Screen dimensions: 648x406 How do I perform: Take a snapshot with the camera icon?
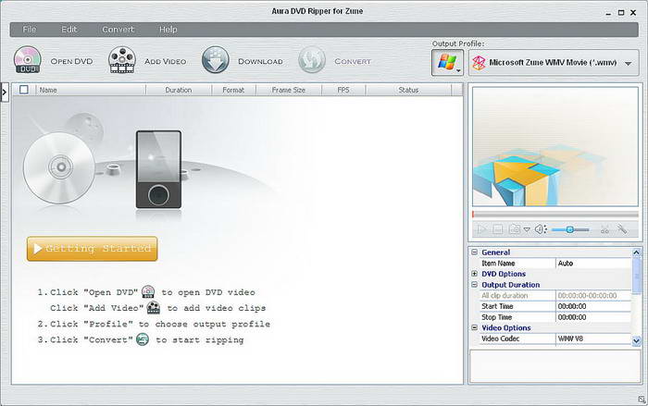point(515,228)
